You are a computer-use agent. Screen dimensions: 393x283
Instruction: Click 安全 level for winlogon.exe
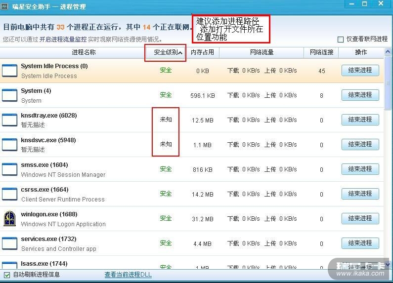point(166,218)
